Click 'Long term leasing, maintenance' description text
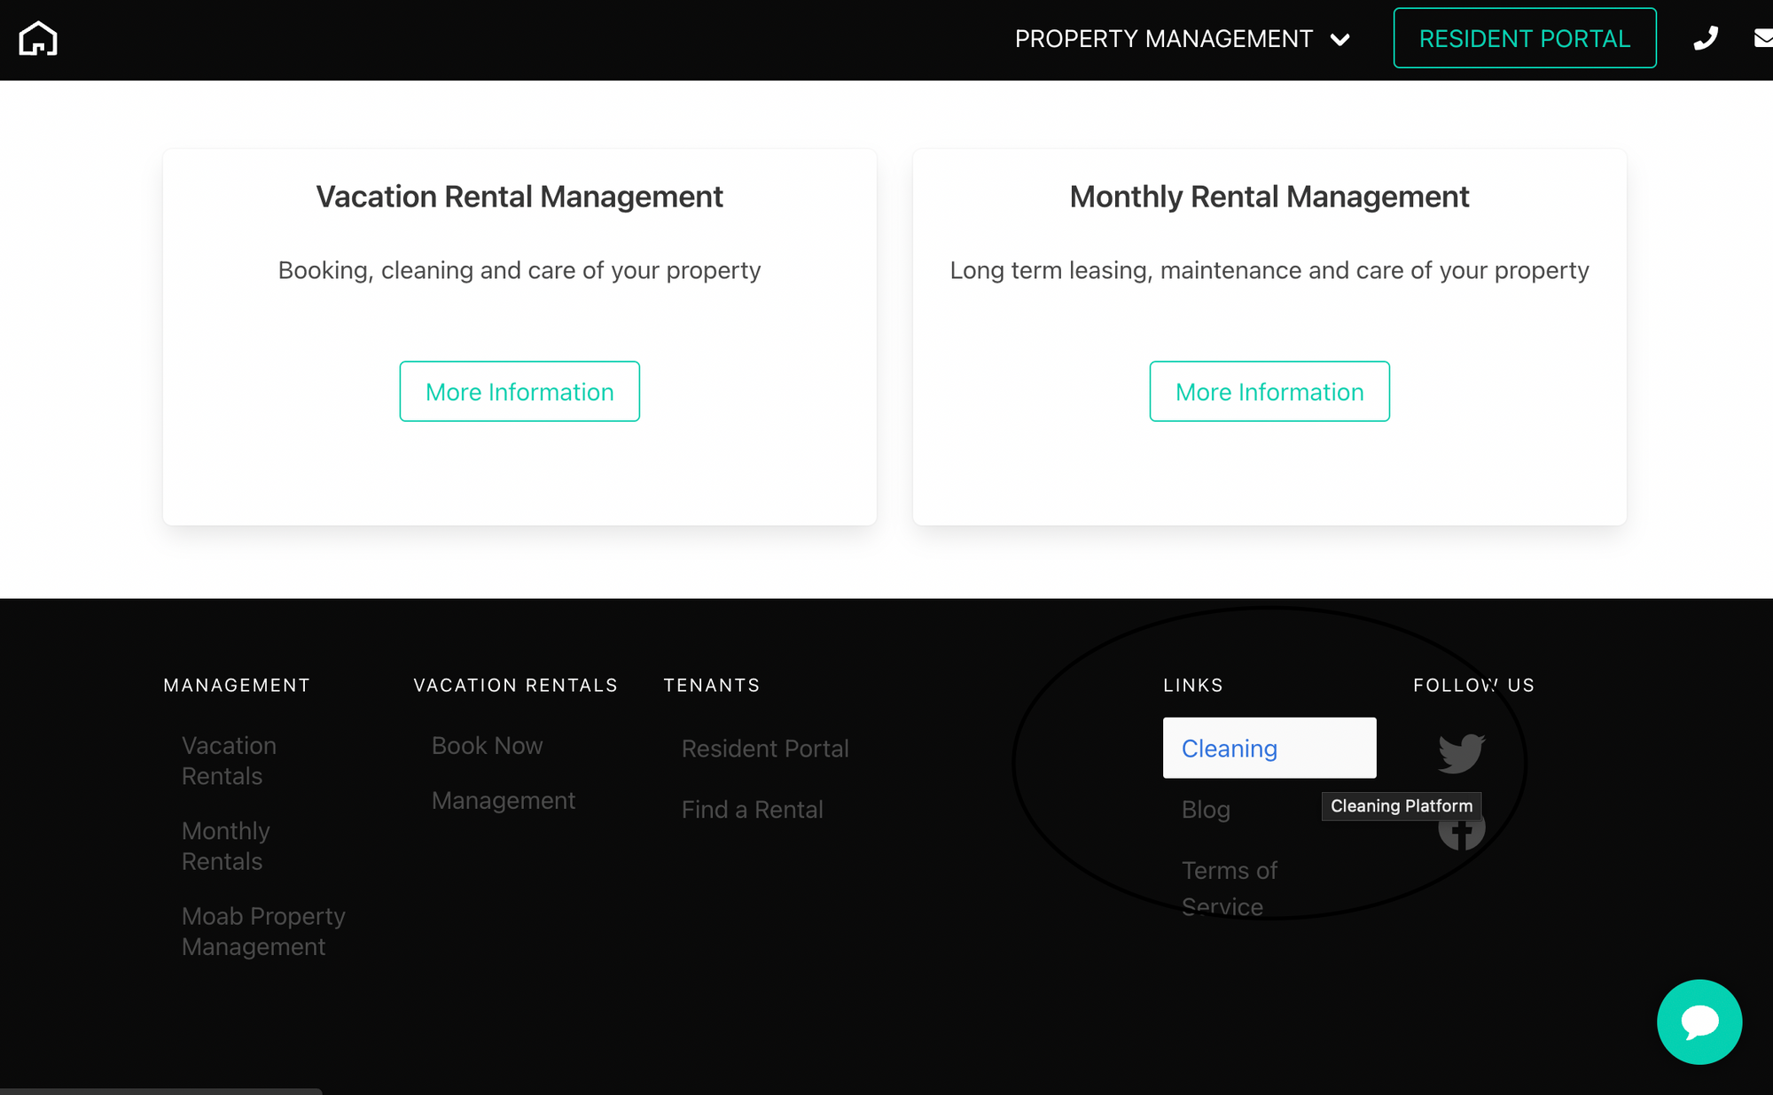The height and width of the screenshot is (1095, 1773). (x=1269, y=270)
